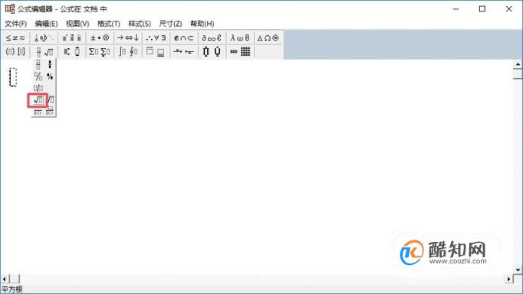523x294 pixels.
Task: Open the 样式(S) menu
Action: (x=140, y=24)
